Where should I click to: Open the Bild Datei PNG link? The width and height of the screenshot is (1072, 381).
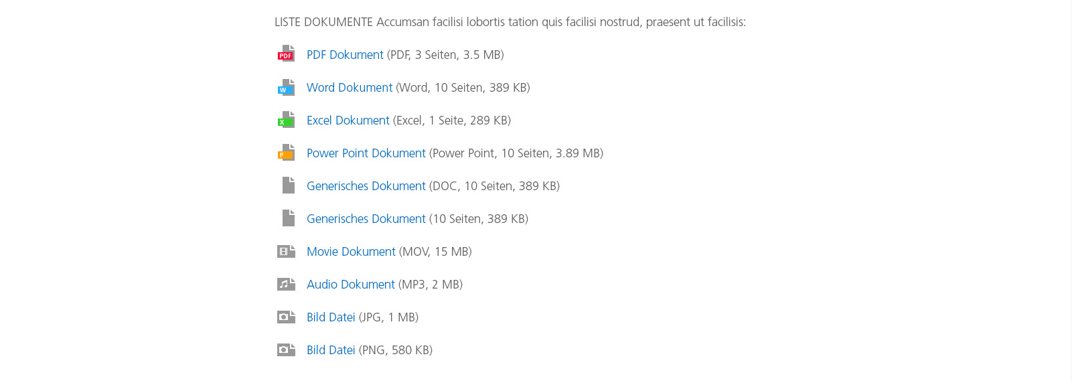331,350
